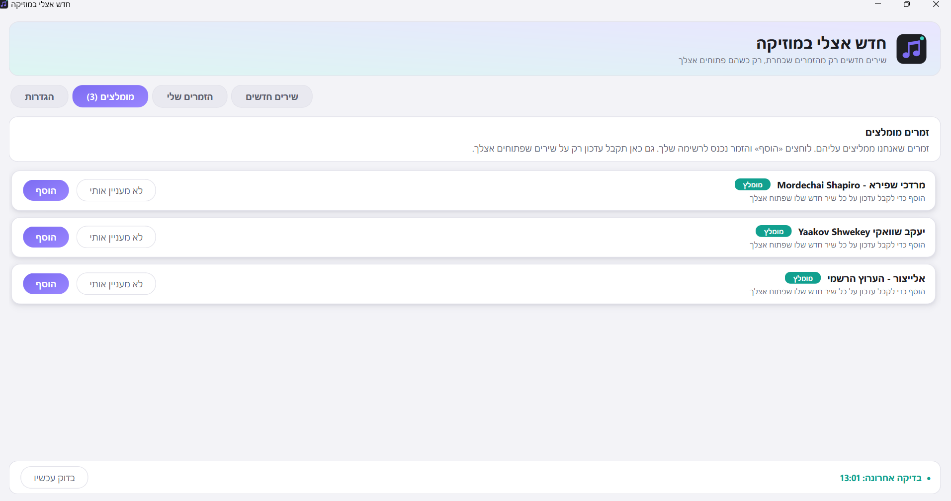Close the application window
The image size is (951, 501).
[x=936, y=4]
